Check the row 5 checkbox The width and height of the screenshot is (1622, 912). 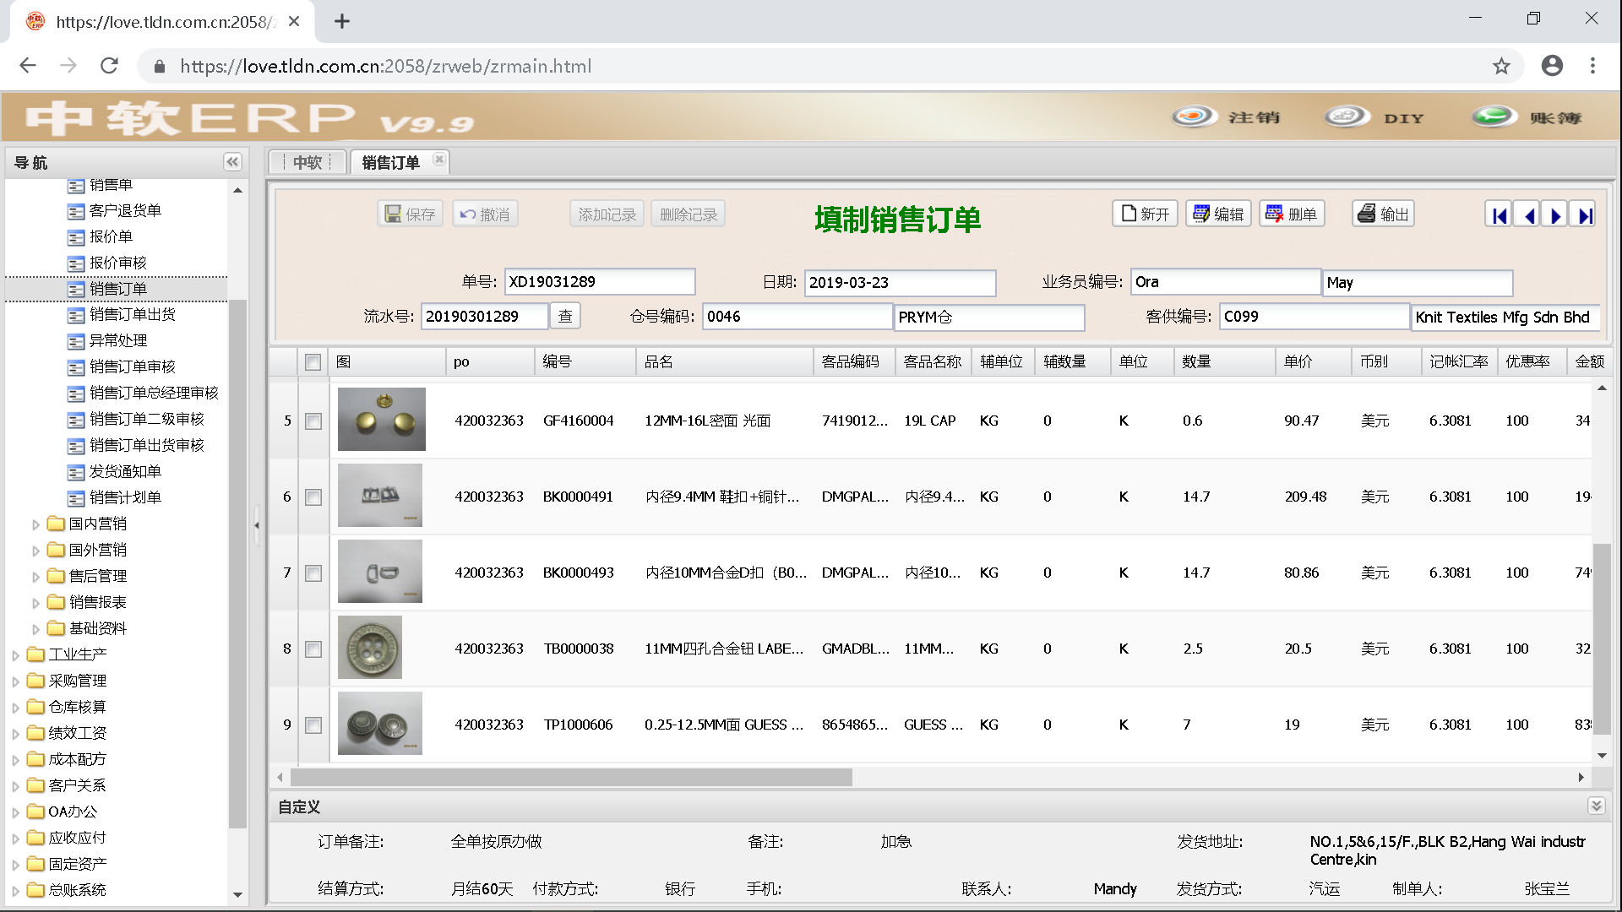tap(313, 421)
